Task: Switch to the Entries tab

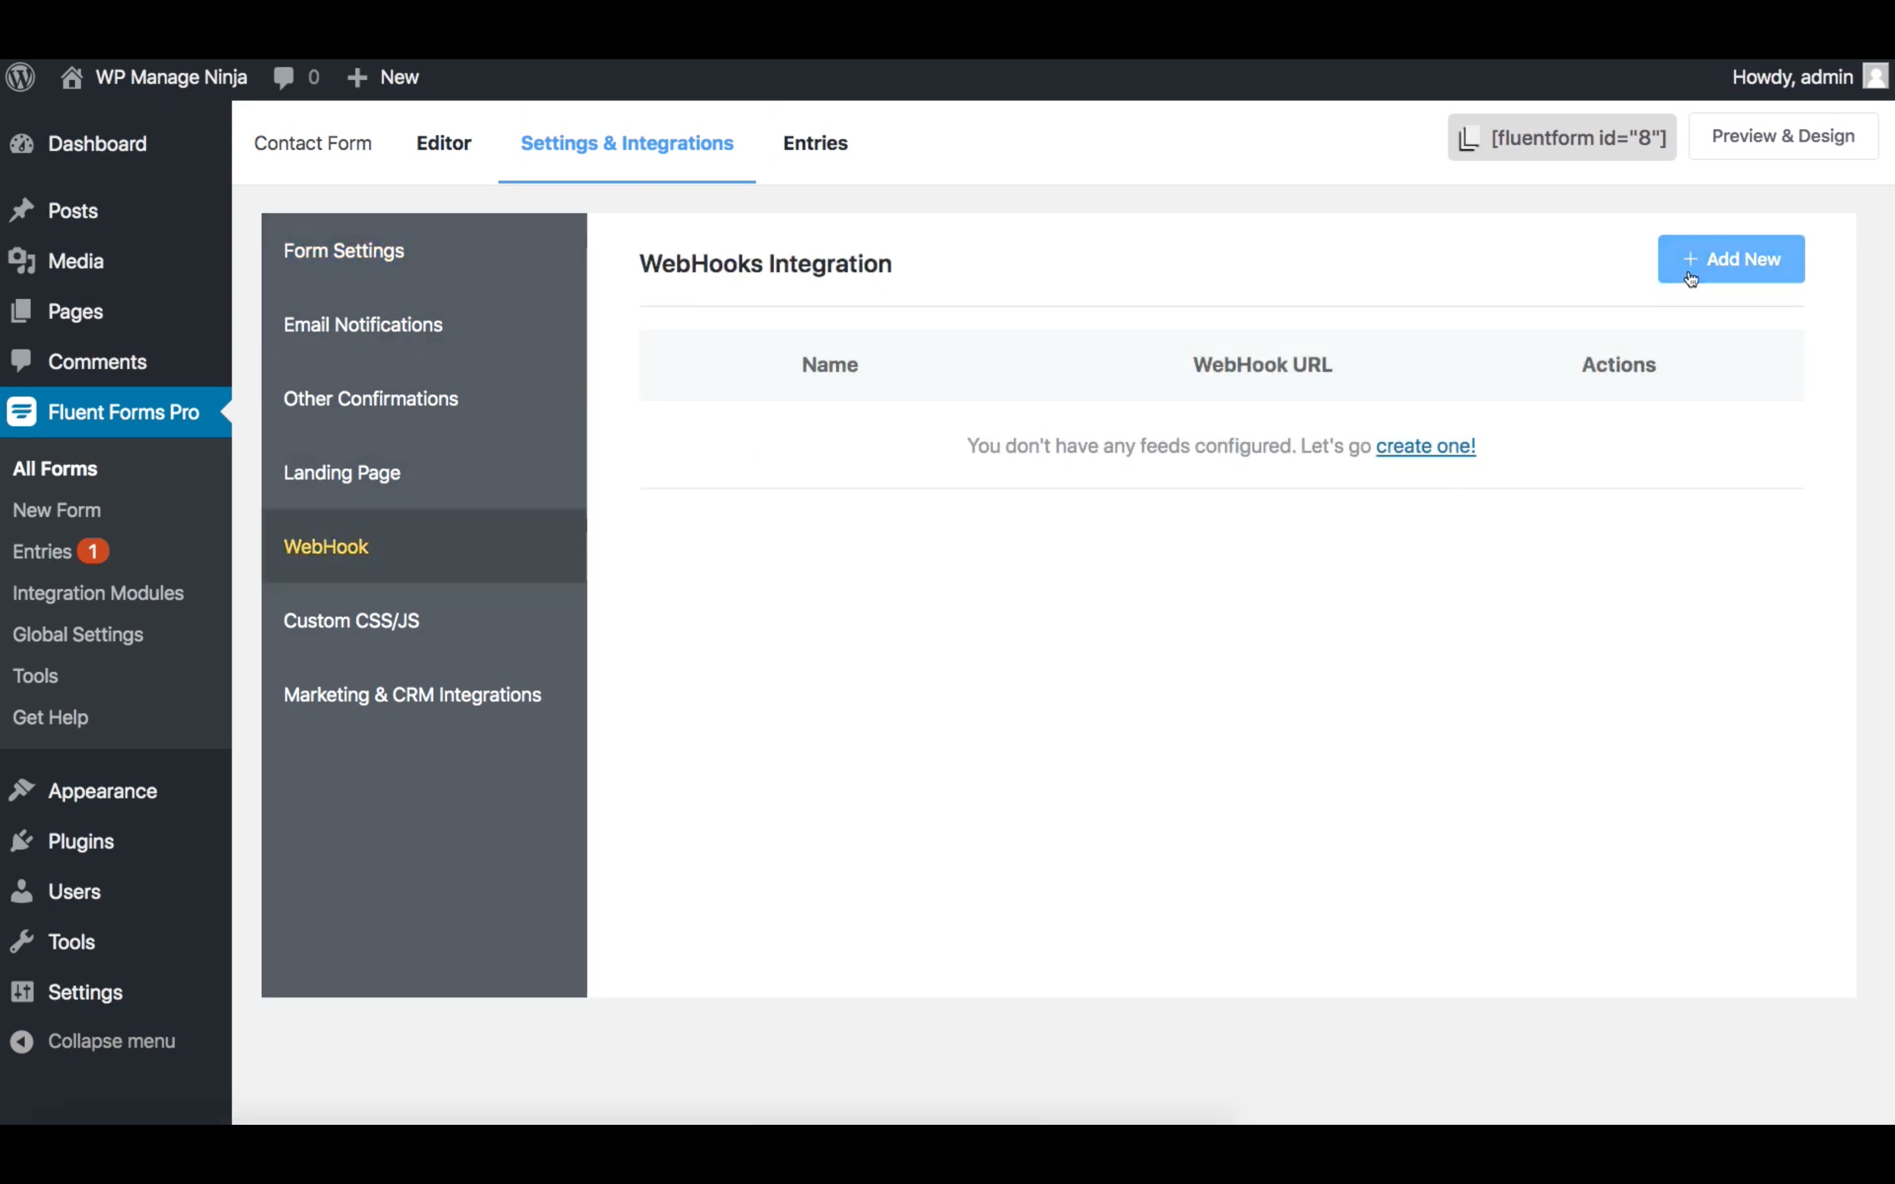Action: click(x=815, y=143)
